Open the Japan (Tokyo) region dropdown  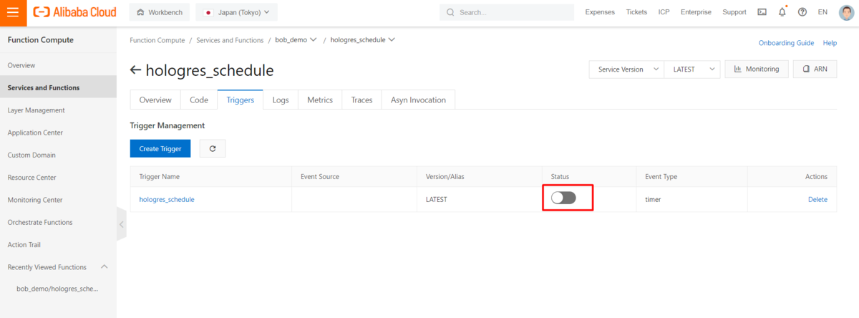pos(236,12)
